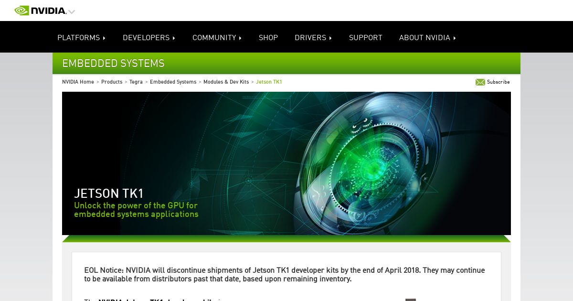Click the JETSON TK1 banner heading
This screenshot has width=573, height=301.
[109, 193]
